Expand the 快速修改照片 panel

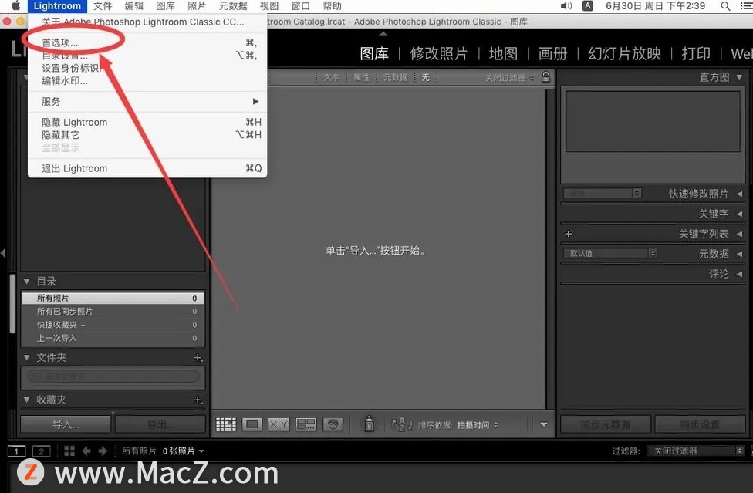(740, 194)
